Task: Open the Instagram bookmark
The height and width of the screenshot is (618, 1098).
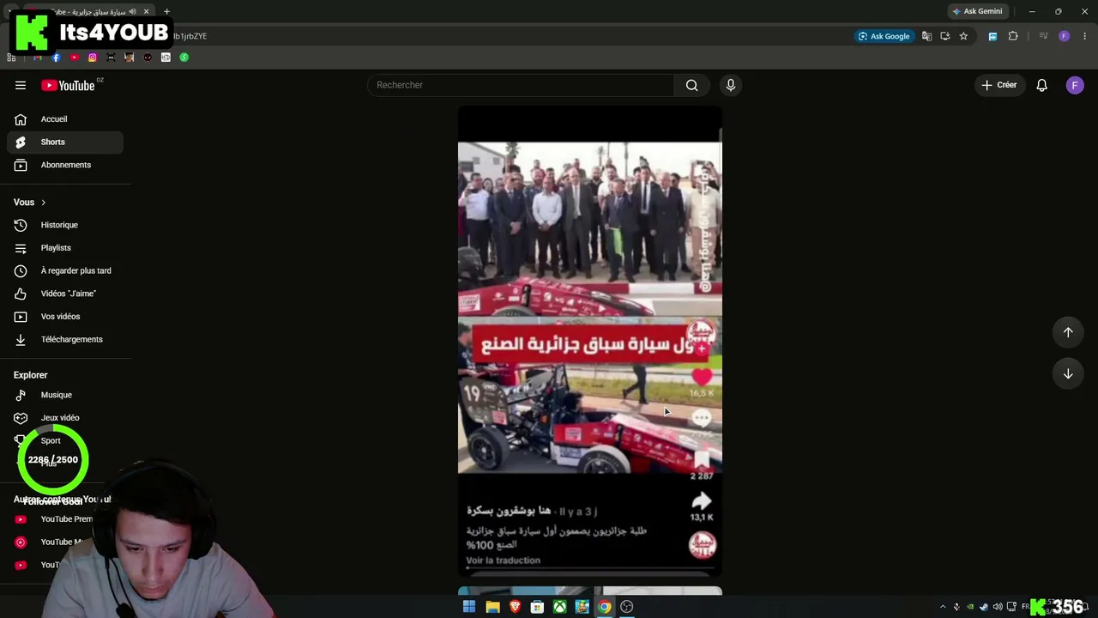Action: tap(93, 58)
